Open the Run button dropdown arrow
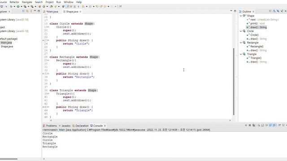 [22, 7]
